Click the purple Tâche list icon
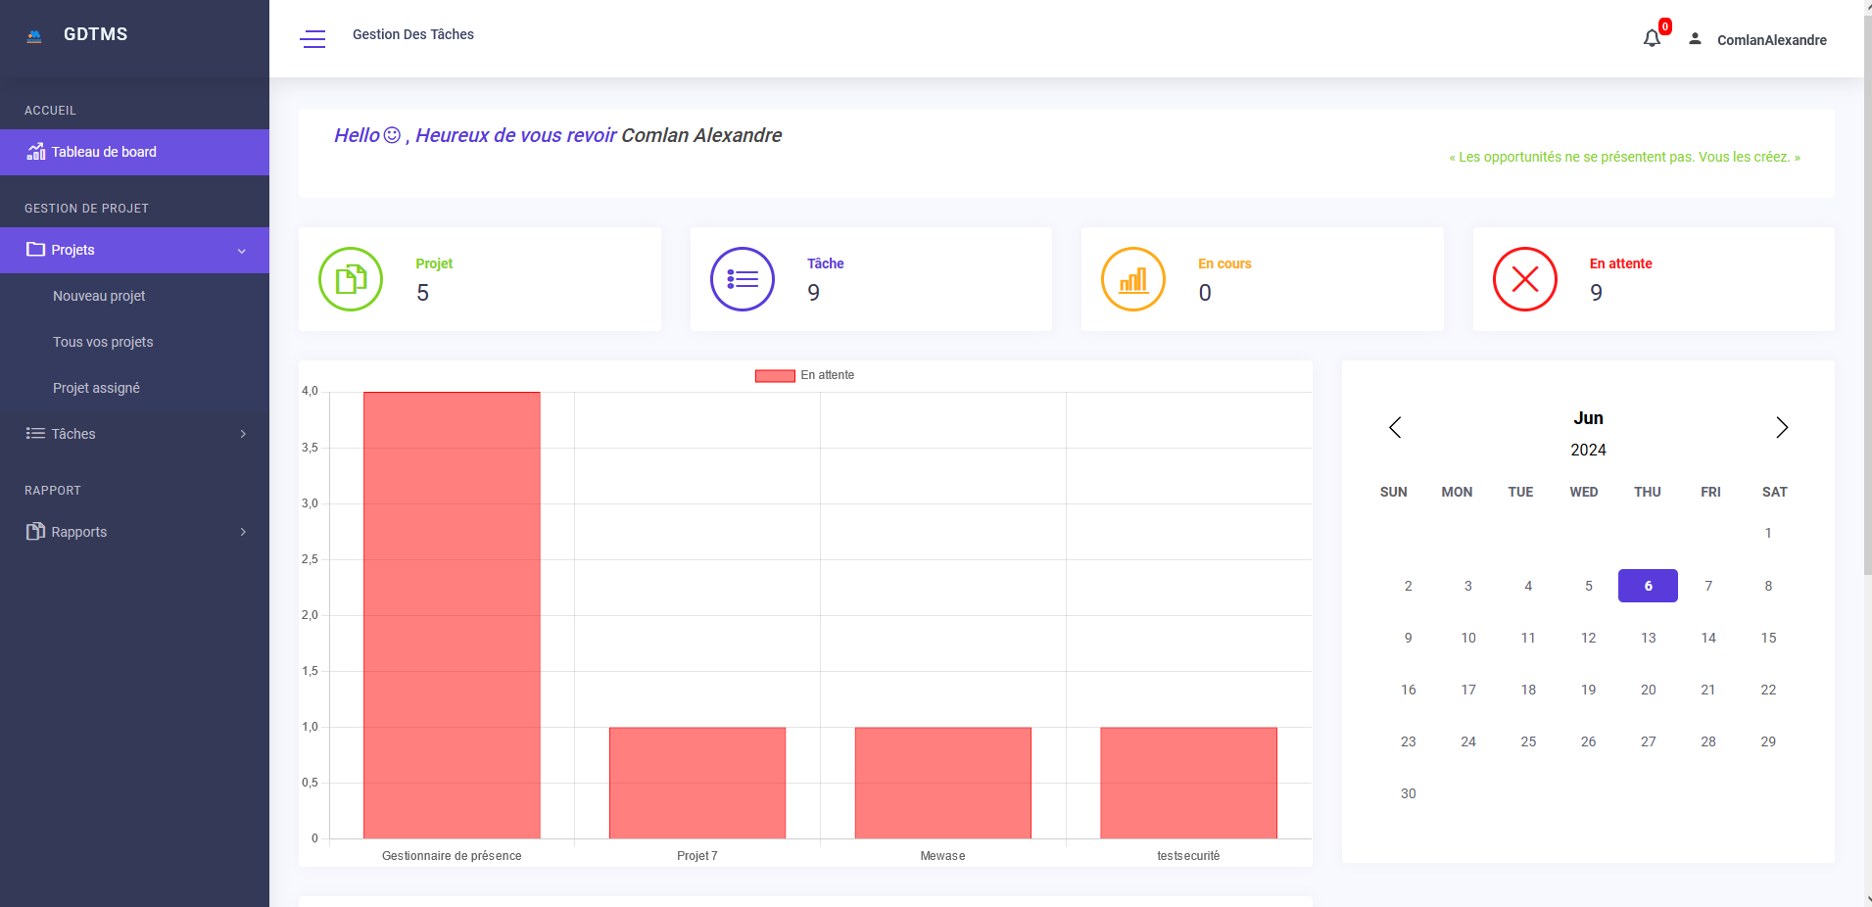The height and width of the screenshot is (907, 1872). [742, 279]
